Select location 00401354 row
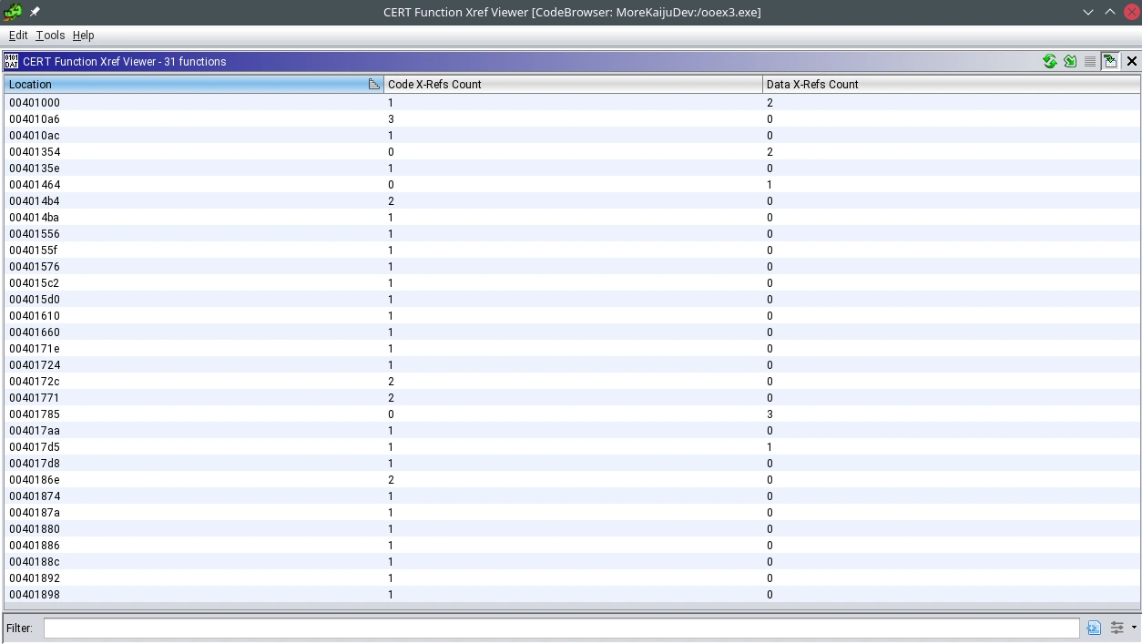The image size is (1142, 644). point(571,152)
